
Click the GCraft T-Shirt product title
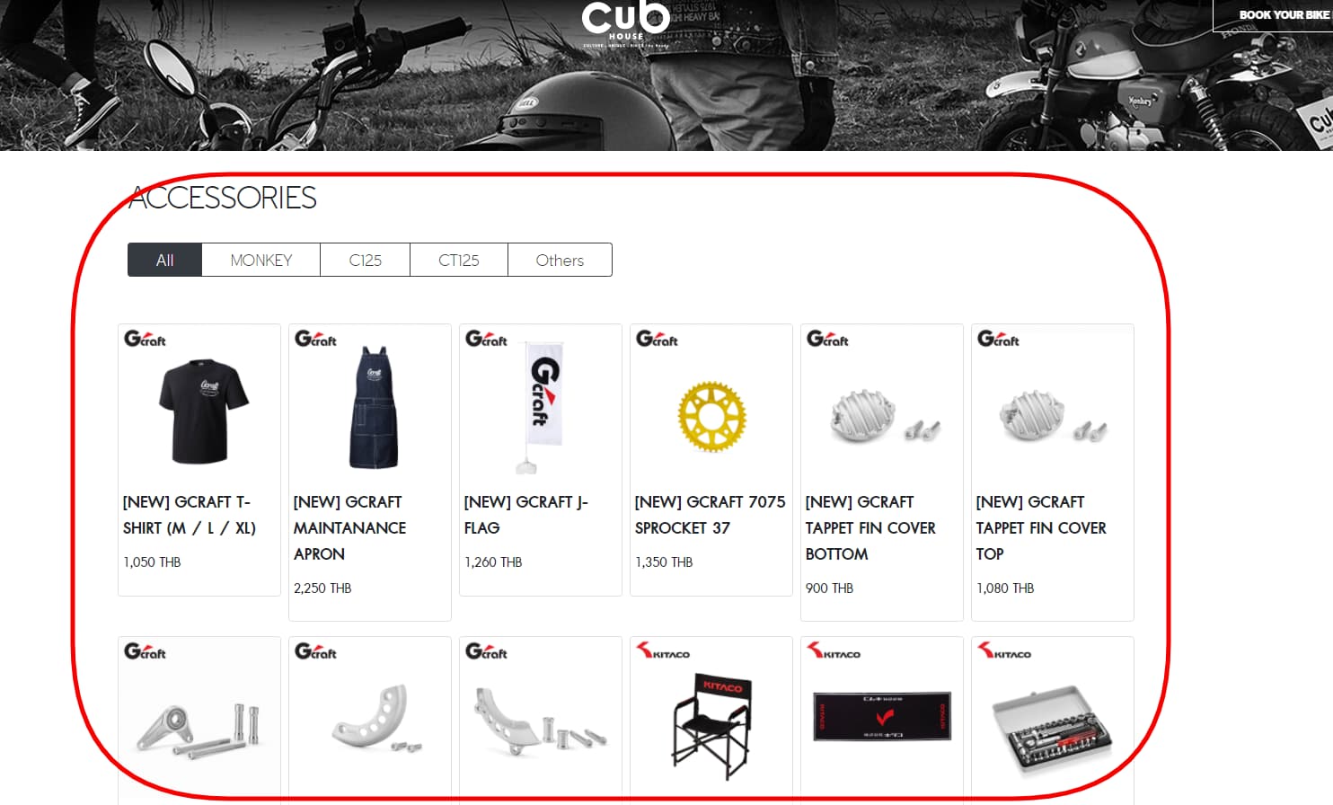[x=190, y=515]
